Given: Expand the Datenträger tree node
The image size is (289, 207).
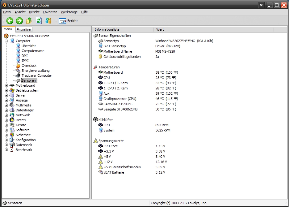Looking at the screenshot, I should pos(6,110).
